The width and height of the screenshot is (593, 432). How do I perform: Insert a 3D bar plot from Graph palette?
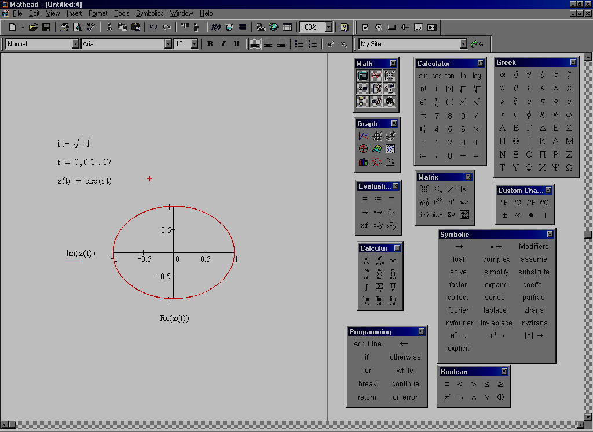point(364,162)
